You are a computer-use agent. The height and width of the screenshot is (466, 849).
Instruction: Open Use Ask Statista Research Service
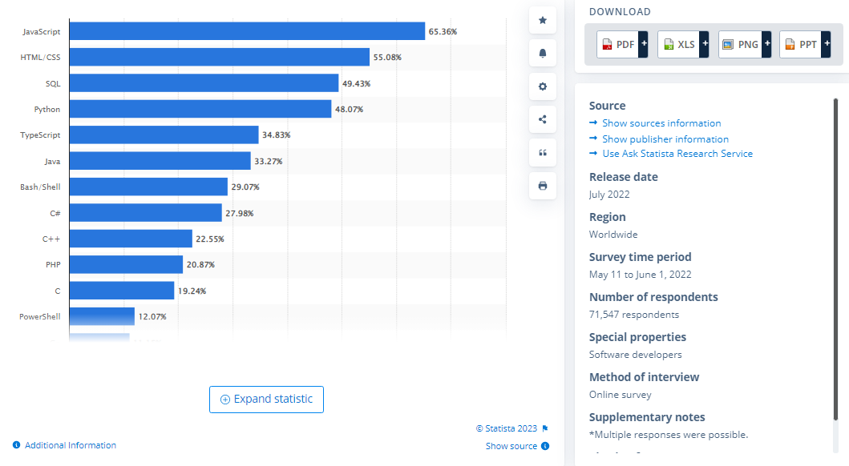(677, 154)
